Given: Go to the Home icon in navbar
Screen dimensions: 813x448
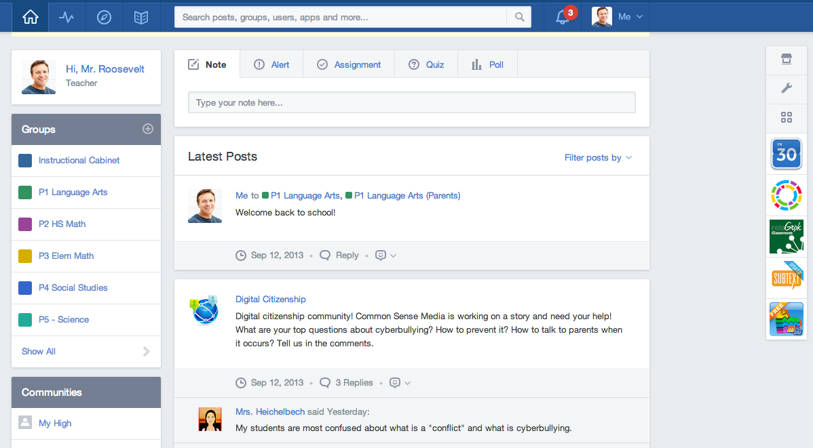Looking at the screenshot, I should tap(31, 17).
